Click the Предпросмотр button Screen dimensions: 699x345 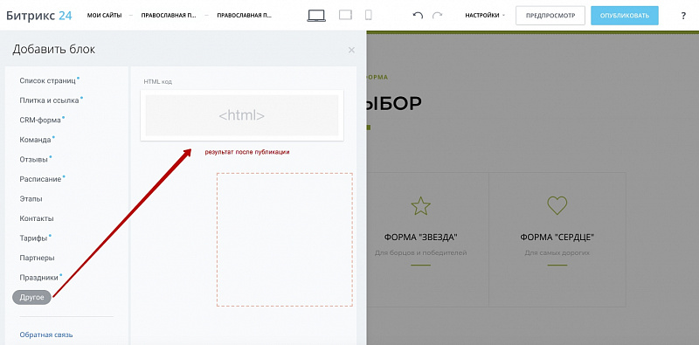tap(550, 16)
